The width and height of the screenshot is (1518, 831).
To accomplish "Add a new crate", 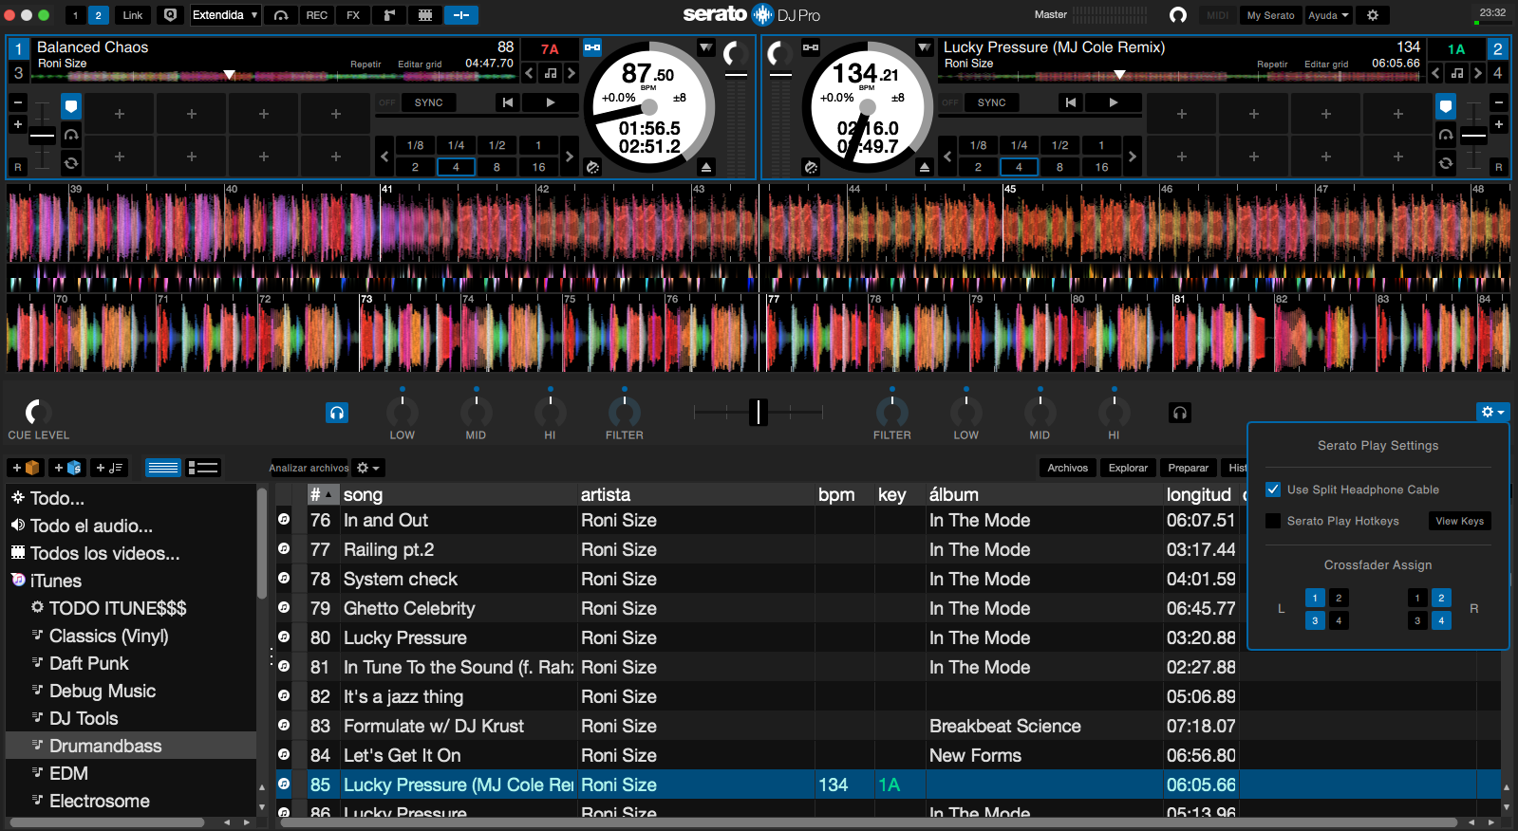I will coord(26,468).
